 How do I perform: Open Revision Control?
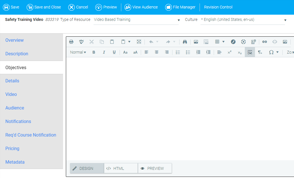218,7
